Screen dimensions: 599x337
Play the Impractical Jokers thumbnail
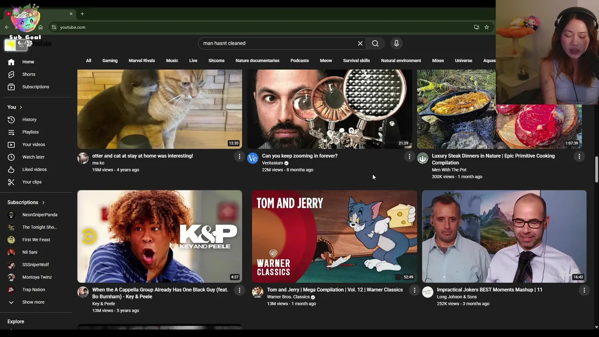(x=504, y=236)
